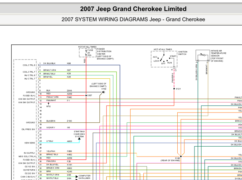
Task: Click the 'F856' circuit code
Action: point(69,151)
